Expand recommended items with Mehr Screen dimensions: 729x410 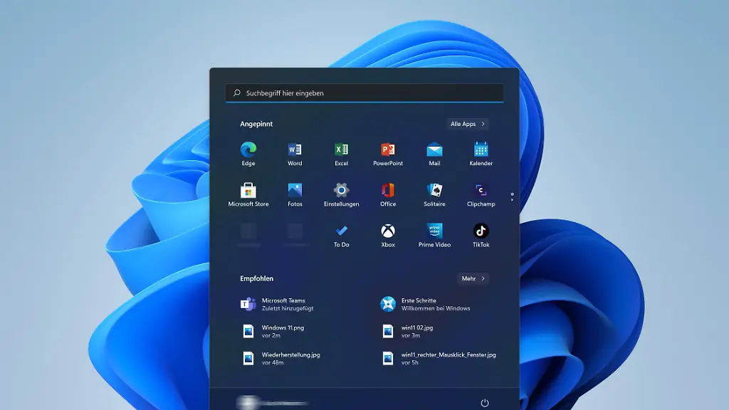473,278
